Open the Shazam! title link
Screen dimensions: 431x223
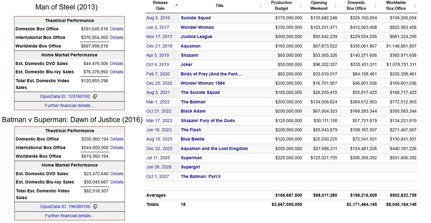click(190, 55)
